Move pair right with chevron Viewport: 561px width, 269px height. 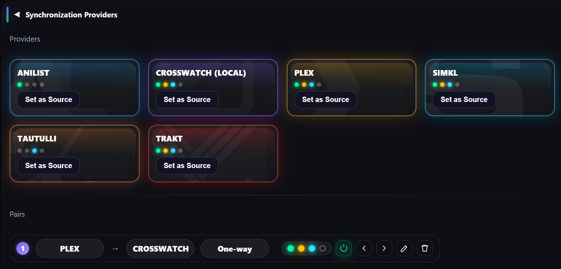384,248
